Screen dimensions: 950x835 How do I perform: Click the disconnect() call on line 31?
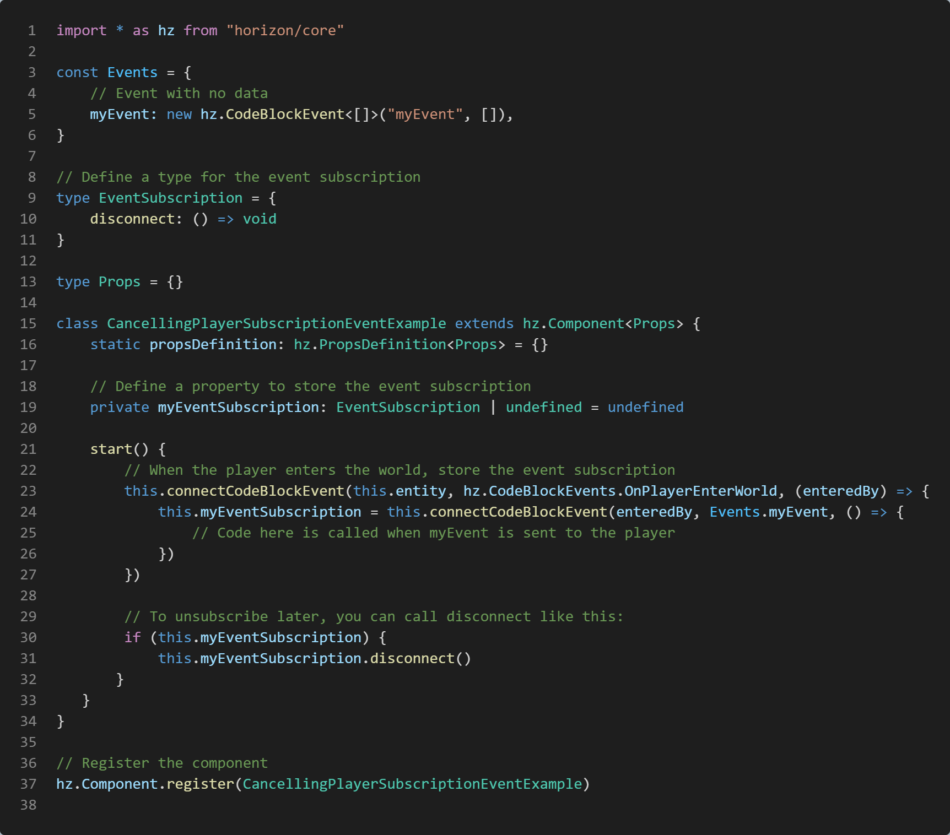pos(412,658)
